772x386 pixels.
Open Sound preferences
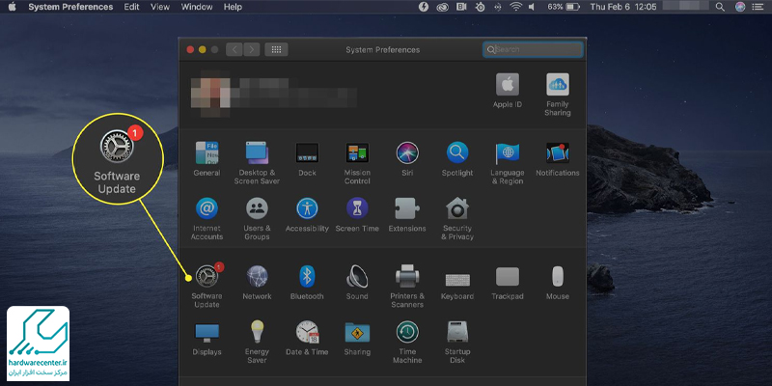[357, 283]
